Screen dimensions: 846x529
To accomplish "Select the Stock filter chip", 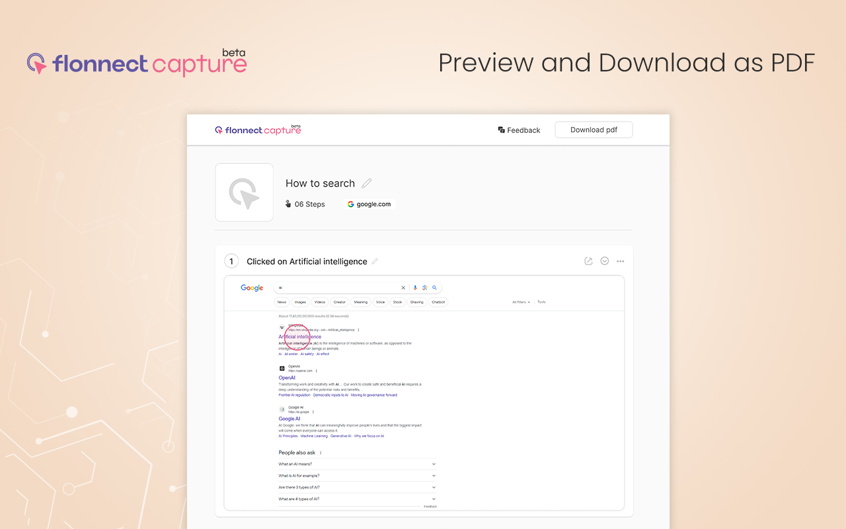I will click(x=397, y=302).
